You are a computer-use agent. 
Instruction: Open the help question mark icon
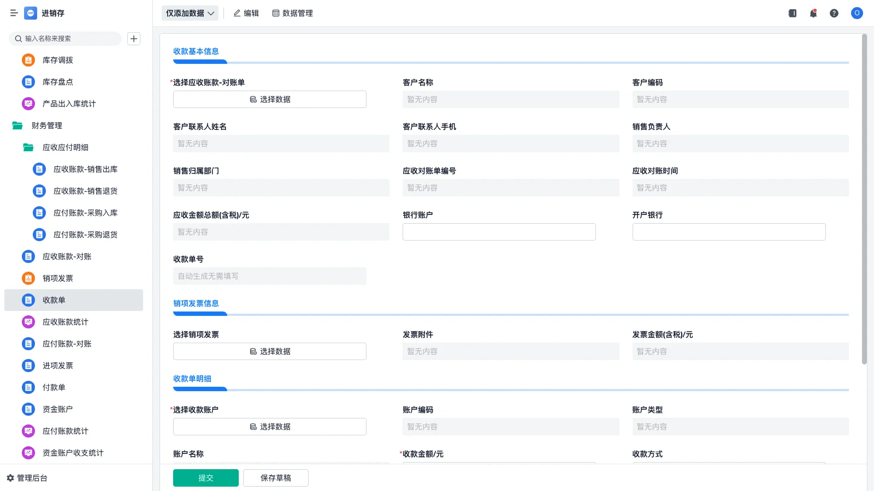(834, 13)
